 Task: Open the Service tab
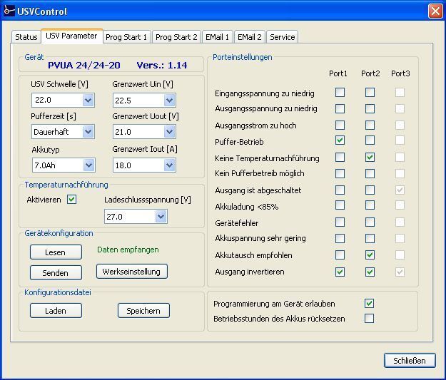coord(282,37)
